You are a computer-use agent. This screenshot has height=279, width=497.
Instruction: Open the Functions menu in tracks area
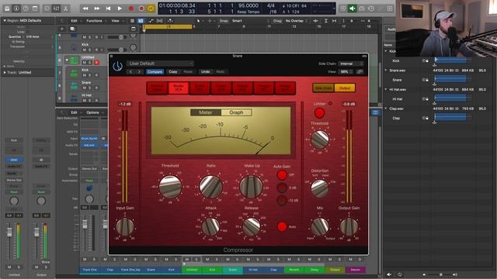point(95,21)
